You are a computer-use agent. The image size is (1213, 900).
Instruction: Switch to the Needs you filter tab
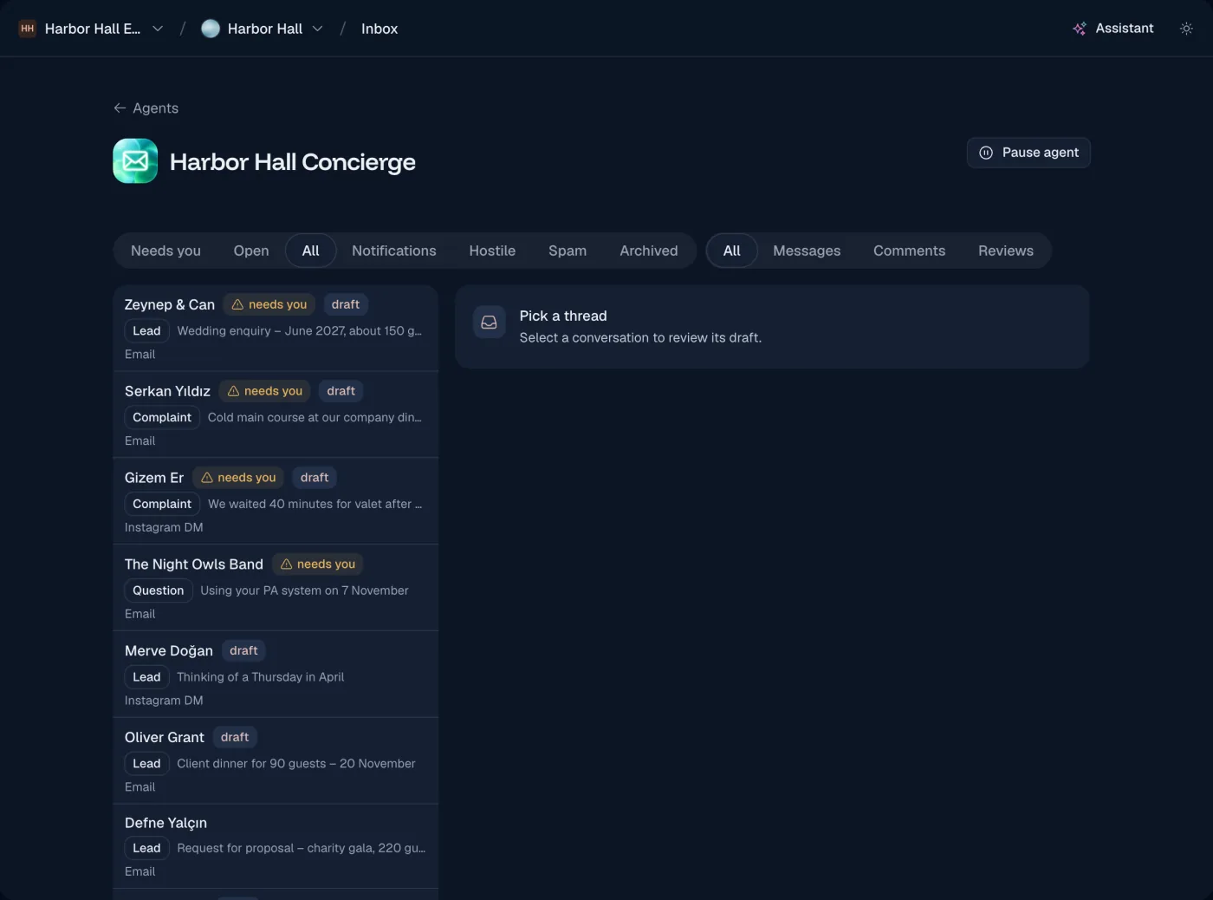(165, 251)
